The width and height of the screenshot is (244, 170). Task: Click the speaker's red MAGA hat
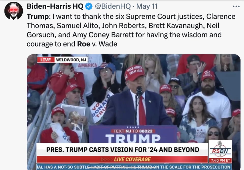[x=134, y=73]
